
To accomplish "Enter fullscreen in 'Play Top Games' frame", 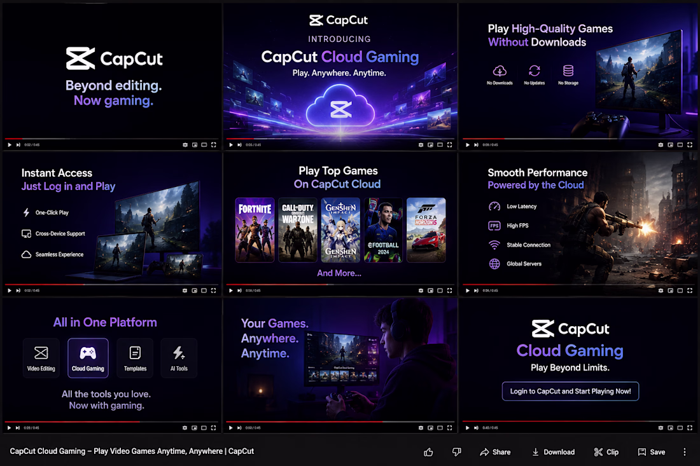I will pos(449,291).
